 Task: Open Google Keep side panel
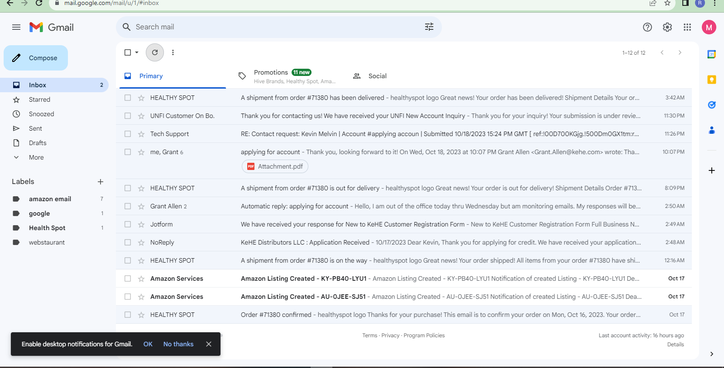pyautogui.click(x=712, y=80)
